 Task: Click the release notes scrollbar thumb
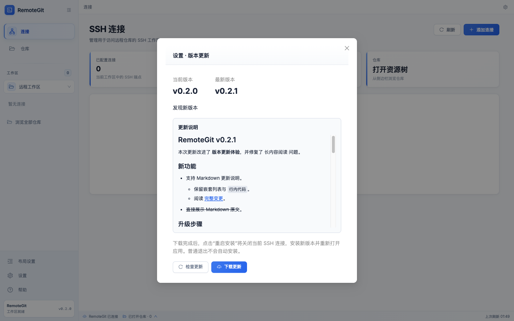click(333, 144)
